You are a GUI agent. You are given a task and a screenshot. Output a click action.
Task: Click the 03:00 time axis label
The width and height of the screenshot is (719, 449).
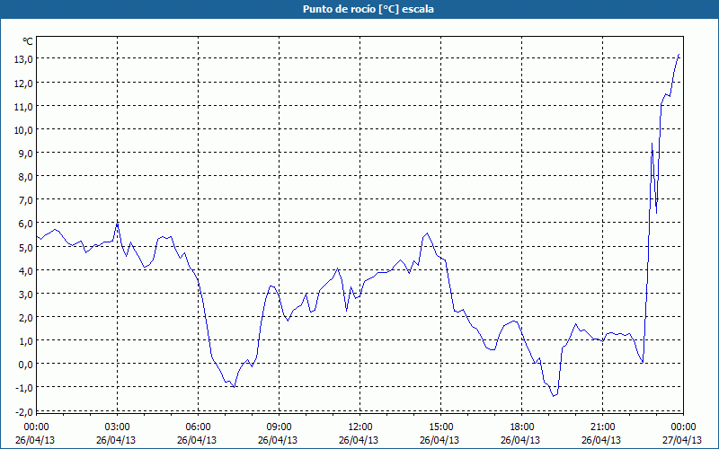coord(117,427)
